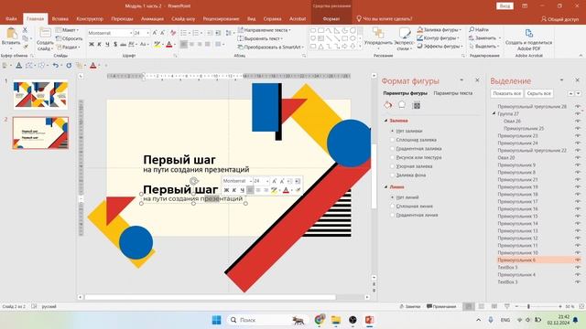Viewport: 586px width, 329px height.
Task: Click the New Slide (Создать слайд) icon
Action: [45, 33]
